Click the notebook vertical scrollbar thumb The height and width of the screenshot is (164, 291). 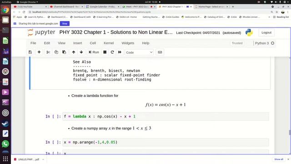coord(290,133)
